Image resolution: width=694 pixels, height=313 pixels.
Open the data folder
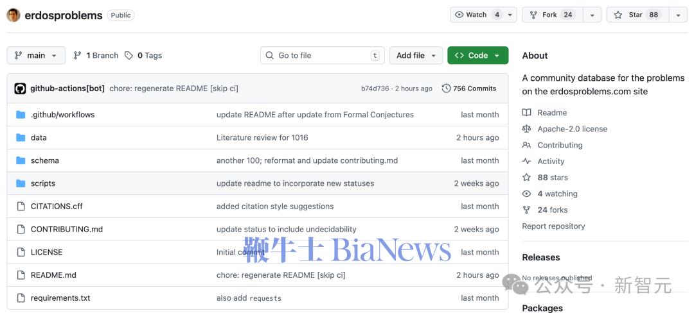[39, 138]
